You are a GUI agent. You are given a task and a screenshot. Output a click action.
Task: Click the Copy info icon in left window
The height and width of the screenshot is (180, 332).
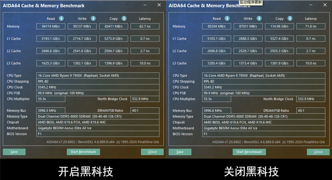(124, 18)
